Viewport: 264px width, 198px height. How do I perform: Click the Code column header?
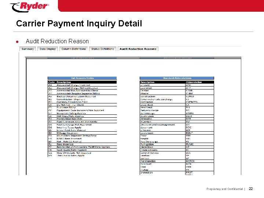click(51, 82)
